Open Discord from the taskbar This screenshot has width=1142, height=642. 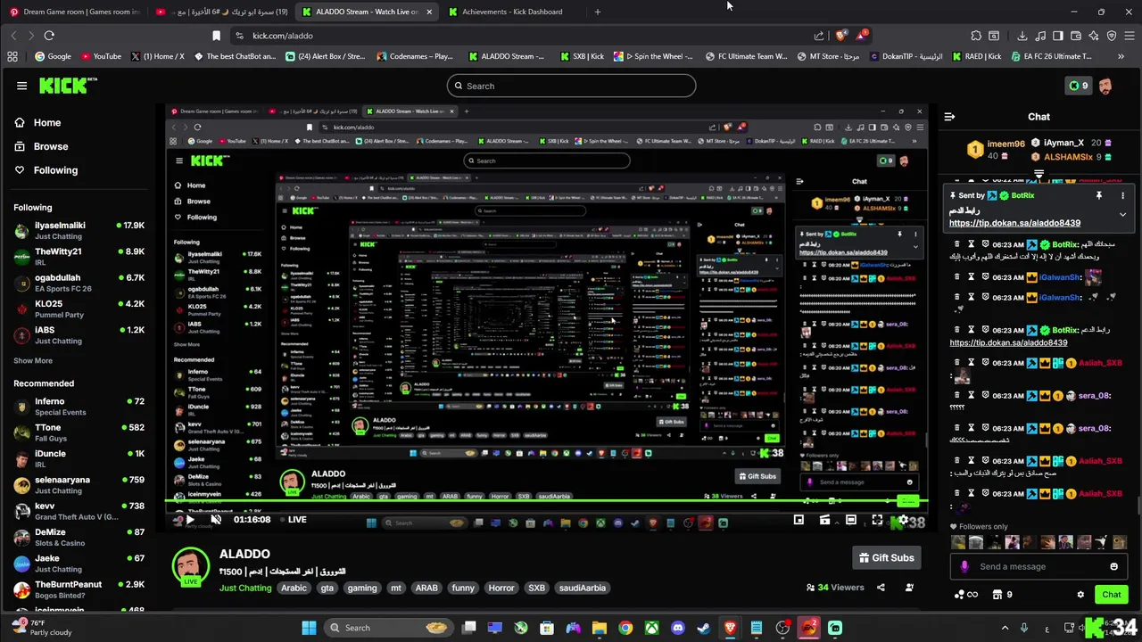[x=678, y=628]
